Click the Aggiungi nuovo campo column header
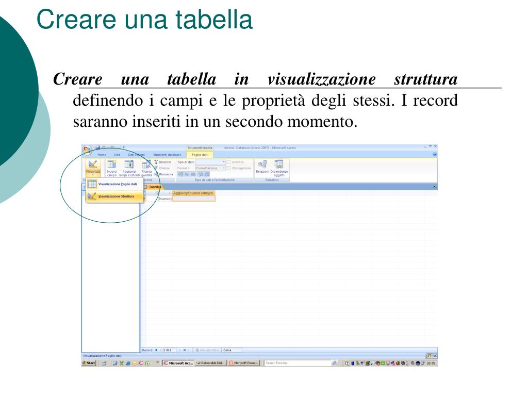The width and height of the screenshot is (528, 396). pos(193,193)
